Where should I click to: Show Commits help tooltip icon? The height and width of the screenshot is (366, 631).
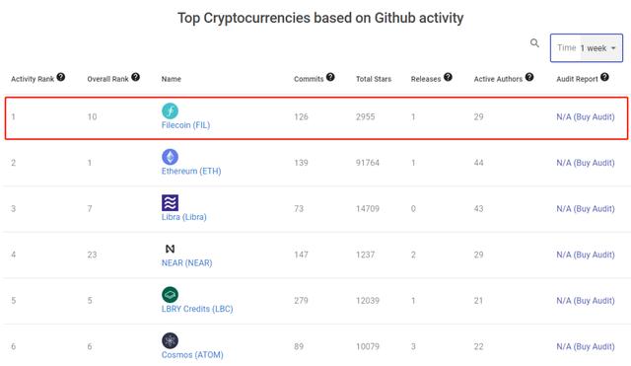point(330,77)
